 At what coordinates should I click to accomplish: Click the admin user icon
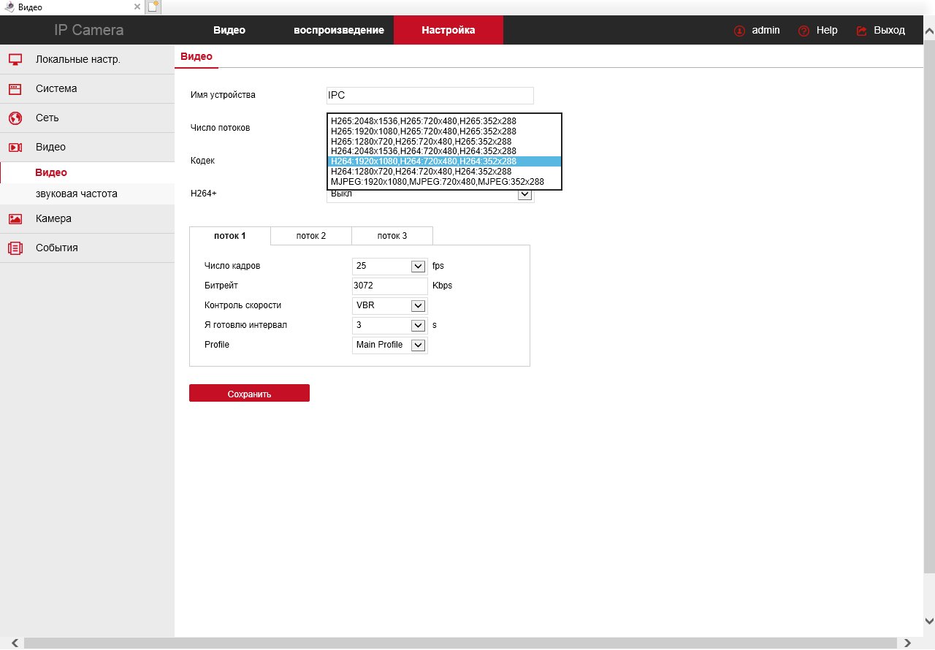(x=739, y=31)
